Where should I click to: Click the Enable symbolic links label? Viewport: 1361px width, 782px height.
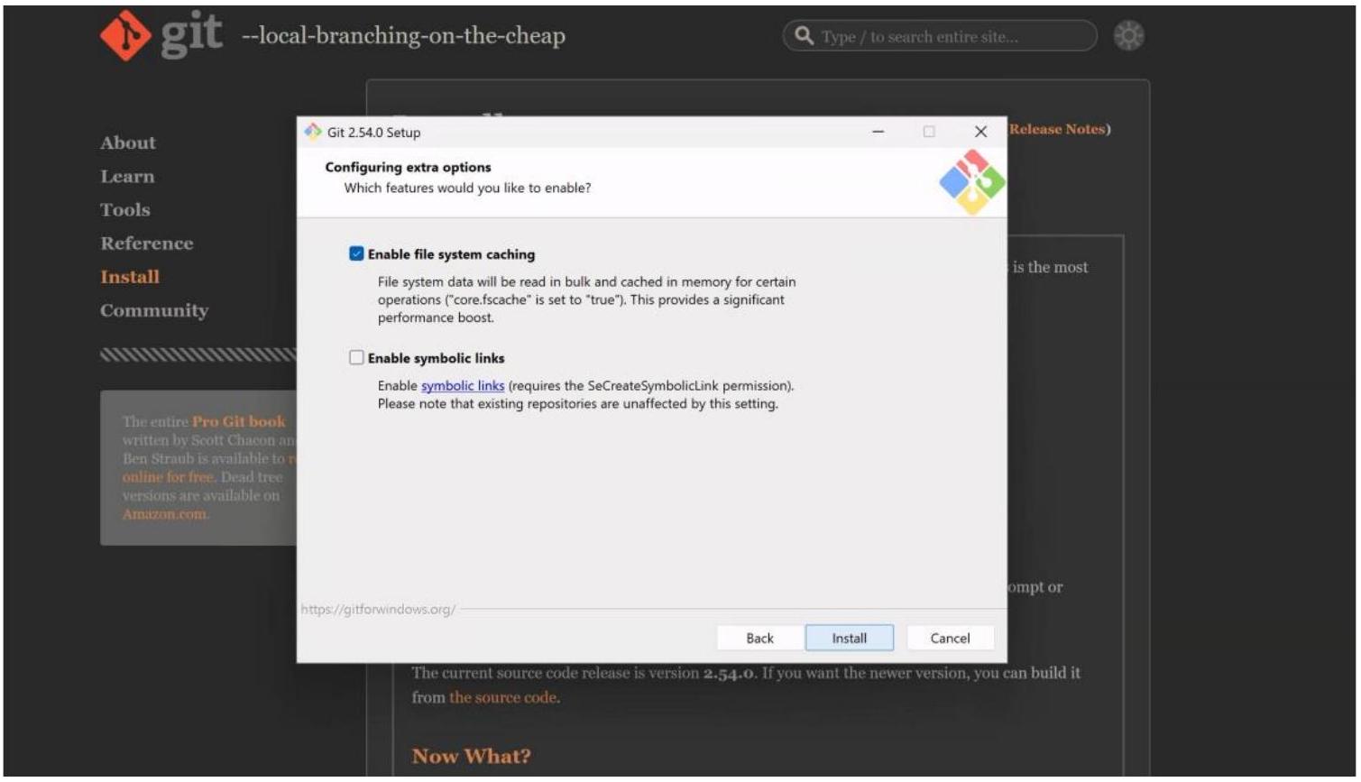pyautogui.click(x=436, y=358)
